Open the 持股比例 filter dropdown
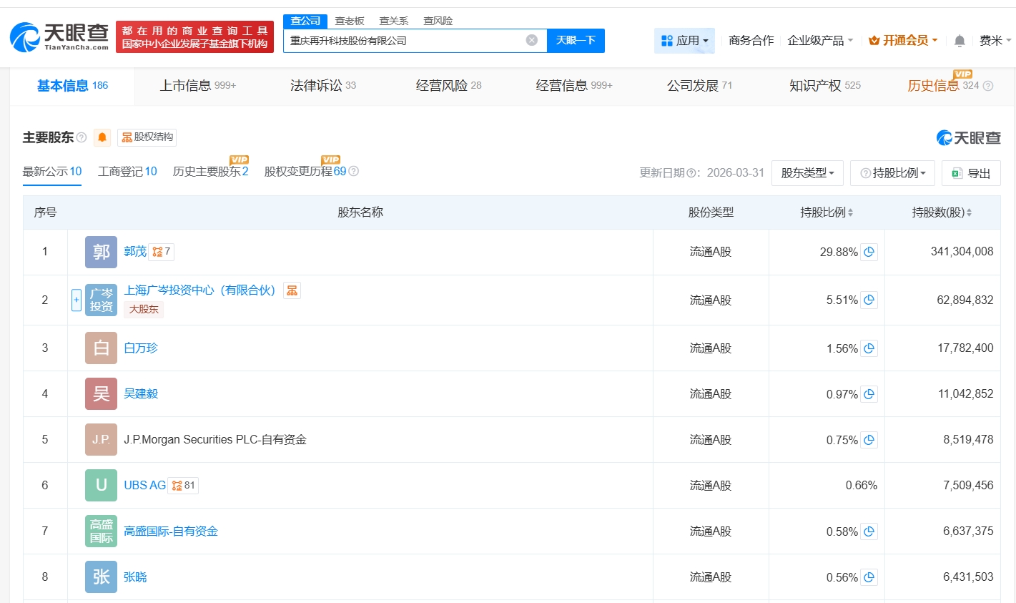Viewport: 1016px width, 603px height. coord(892,173)
